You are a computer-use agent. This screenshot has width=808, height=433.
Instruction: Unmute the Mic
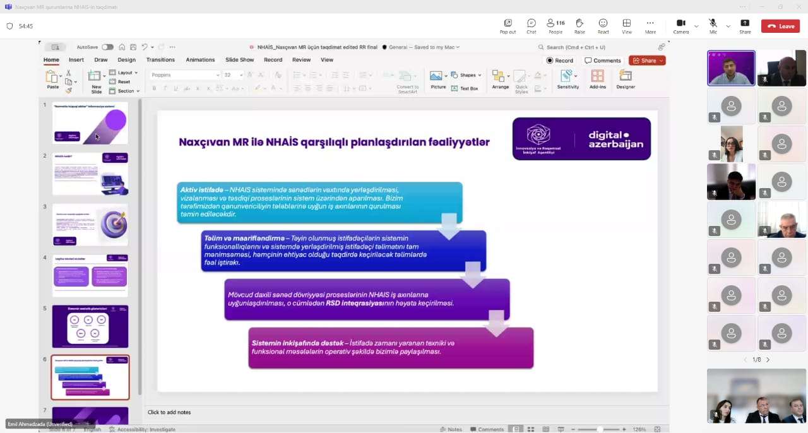(x=713, y=25)
